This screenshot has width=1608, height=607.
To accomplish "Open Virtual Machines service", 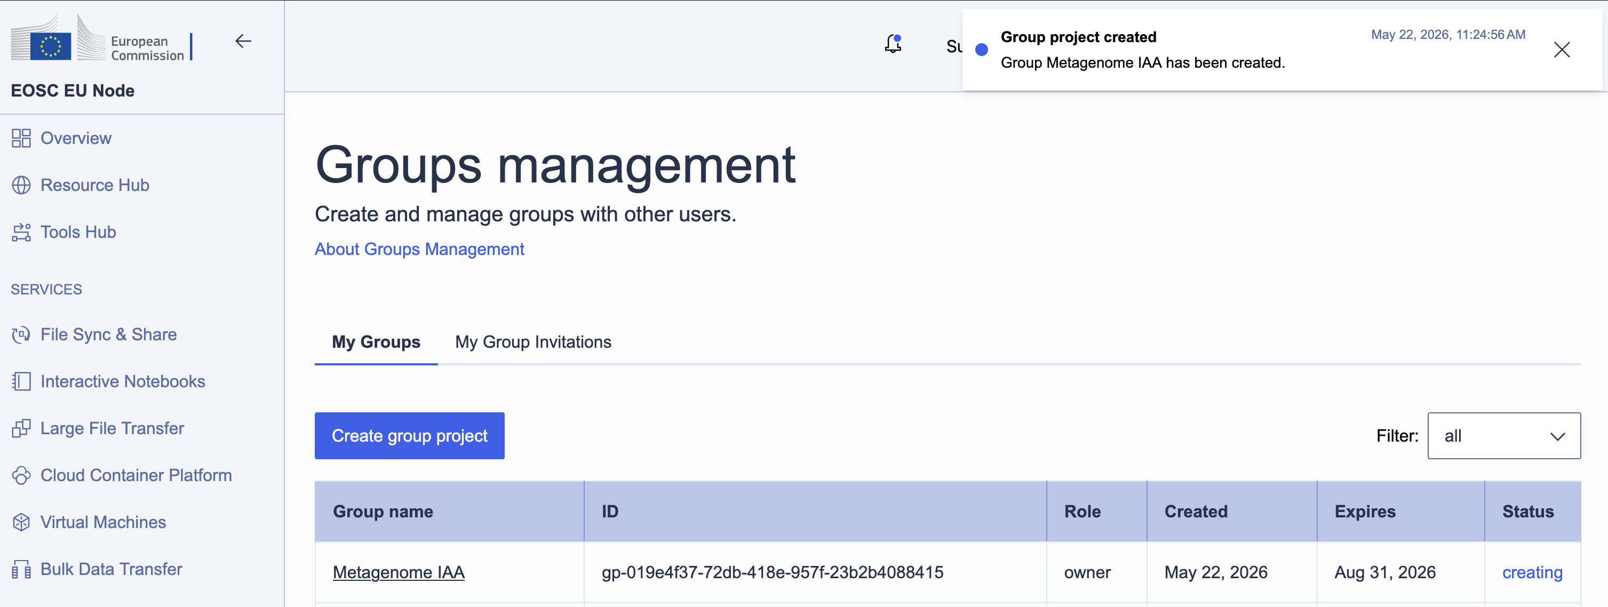I will (x=103, y=522).
